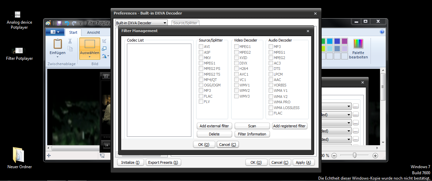Viewport: 432px width, 181px height.
Task: Open the Paint help question mark icon
Action: coord(382,32)
